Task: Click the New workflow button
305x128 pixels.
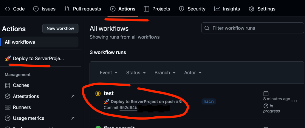Action: click(60, 28)
